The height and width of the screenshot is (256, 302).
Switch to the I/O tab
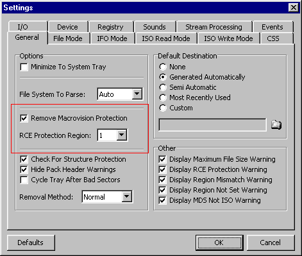(28, 27)
